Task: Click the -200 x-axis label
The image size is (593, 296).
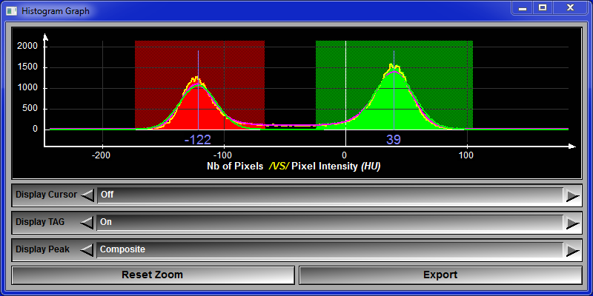Action: pos(102,155)
